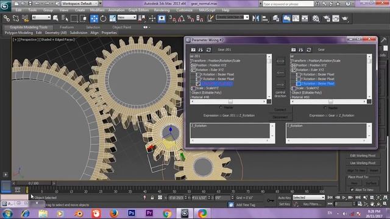Click the Unlink Selection tool
The width and height of the screenshot is (390, 219).
pyautogui.click(x=16, y=18)
